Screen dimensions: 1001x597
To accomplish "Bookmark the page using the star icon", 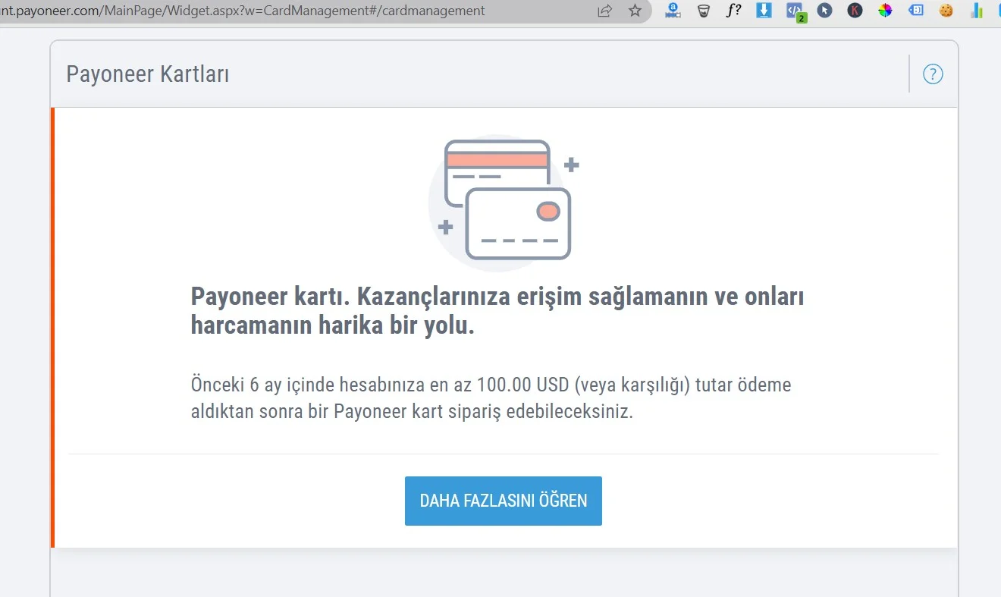I will pyautogui.click(x=635, y=10).
